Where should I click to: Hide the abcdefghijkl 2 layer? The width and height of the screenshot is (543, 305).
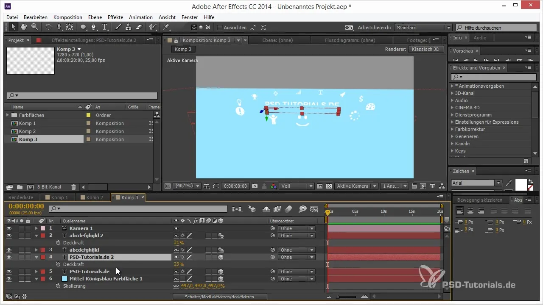[9, 236]
